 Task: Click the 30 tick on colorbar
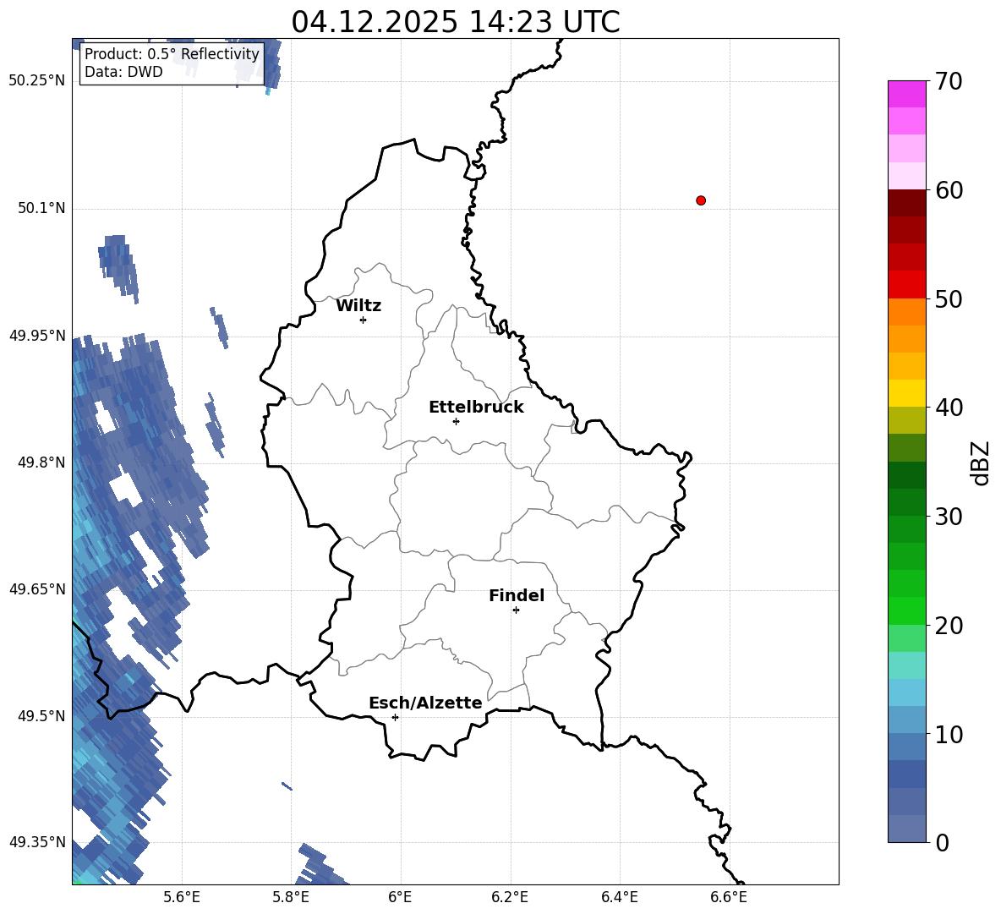coord(949,517)
